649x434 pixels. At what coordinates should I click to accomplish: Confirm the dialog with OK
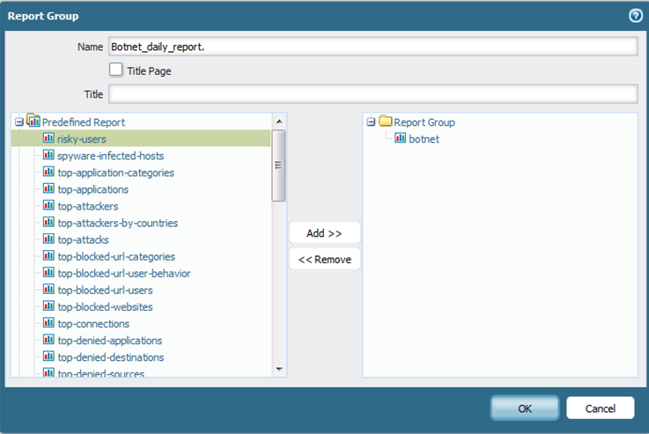click(x=524, y=408)
